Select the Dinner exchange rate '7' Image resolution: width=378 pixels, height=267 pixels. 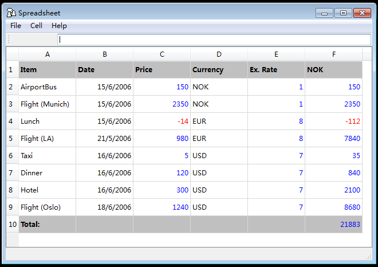point(276,172)
